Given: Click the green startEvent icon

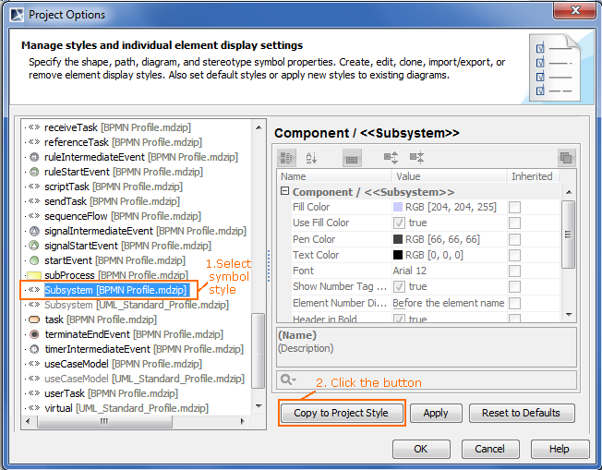Looking at the screenshot, I should pos(34,260).
